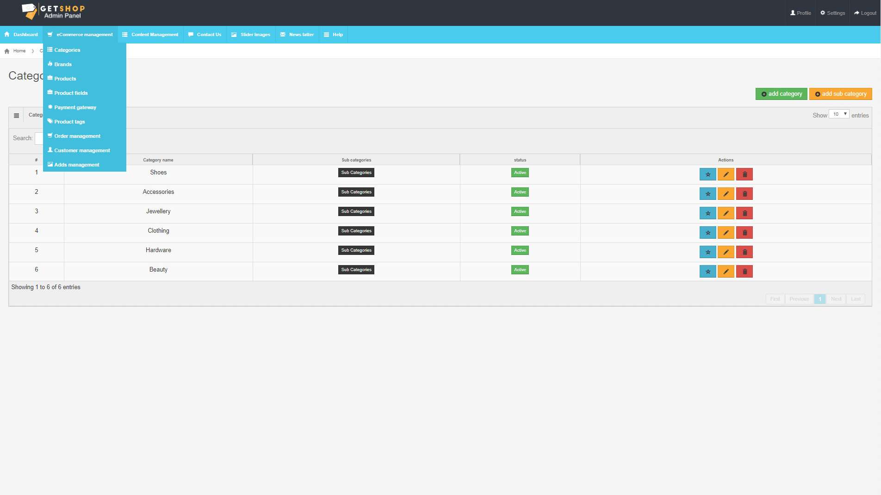Screen dimensions: 881x495
Task: Delete the Jewellery category via trash icon
Action: pos(745,213)
